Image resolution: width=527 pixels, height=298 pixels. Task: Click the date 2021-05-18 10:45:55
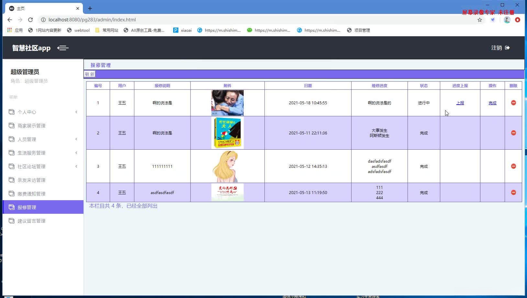point(308,103)
